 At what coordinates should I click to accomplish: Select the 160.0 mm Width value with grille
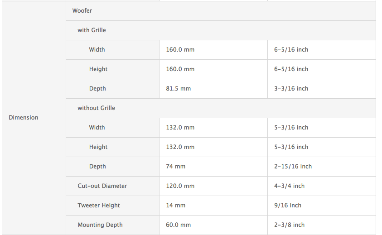tap(180, 50)
